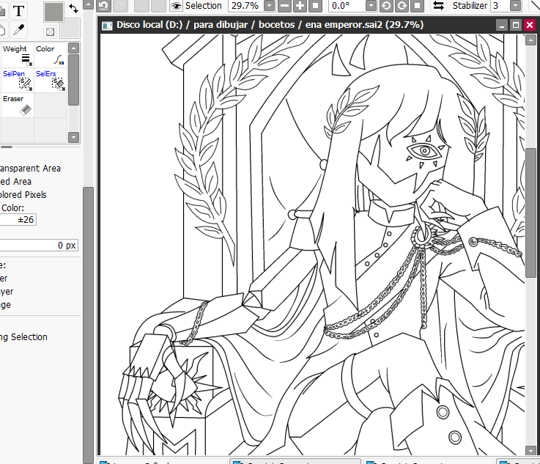The image size is (540, 464).
Task: Open the zoom percentage dropdown
Action: coord(269,6)
